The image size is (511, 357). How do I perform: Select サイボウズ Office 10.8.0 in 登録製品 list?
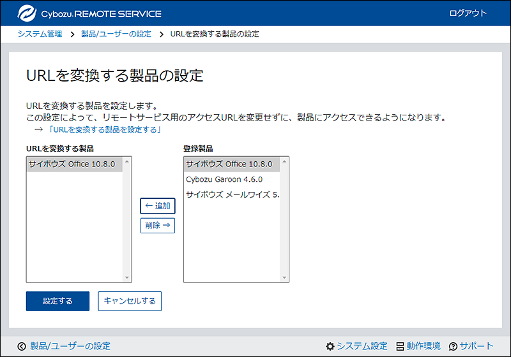[x=232, y=164]
